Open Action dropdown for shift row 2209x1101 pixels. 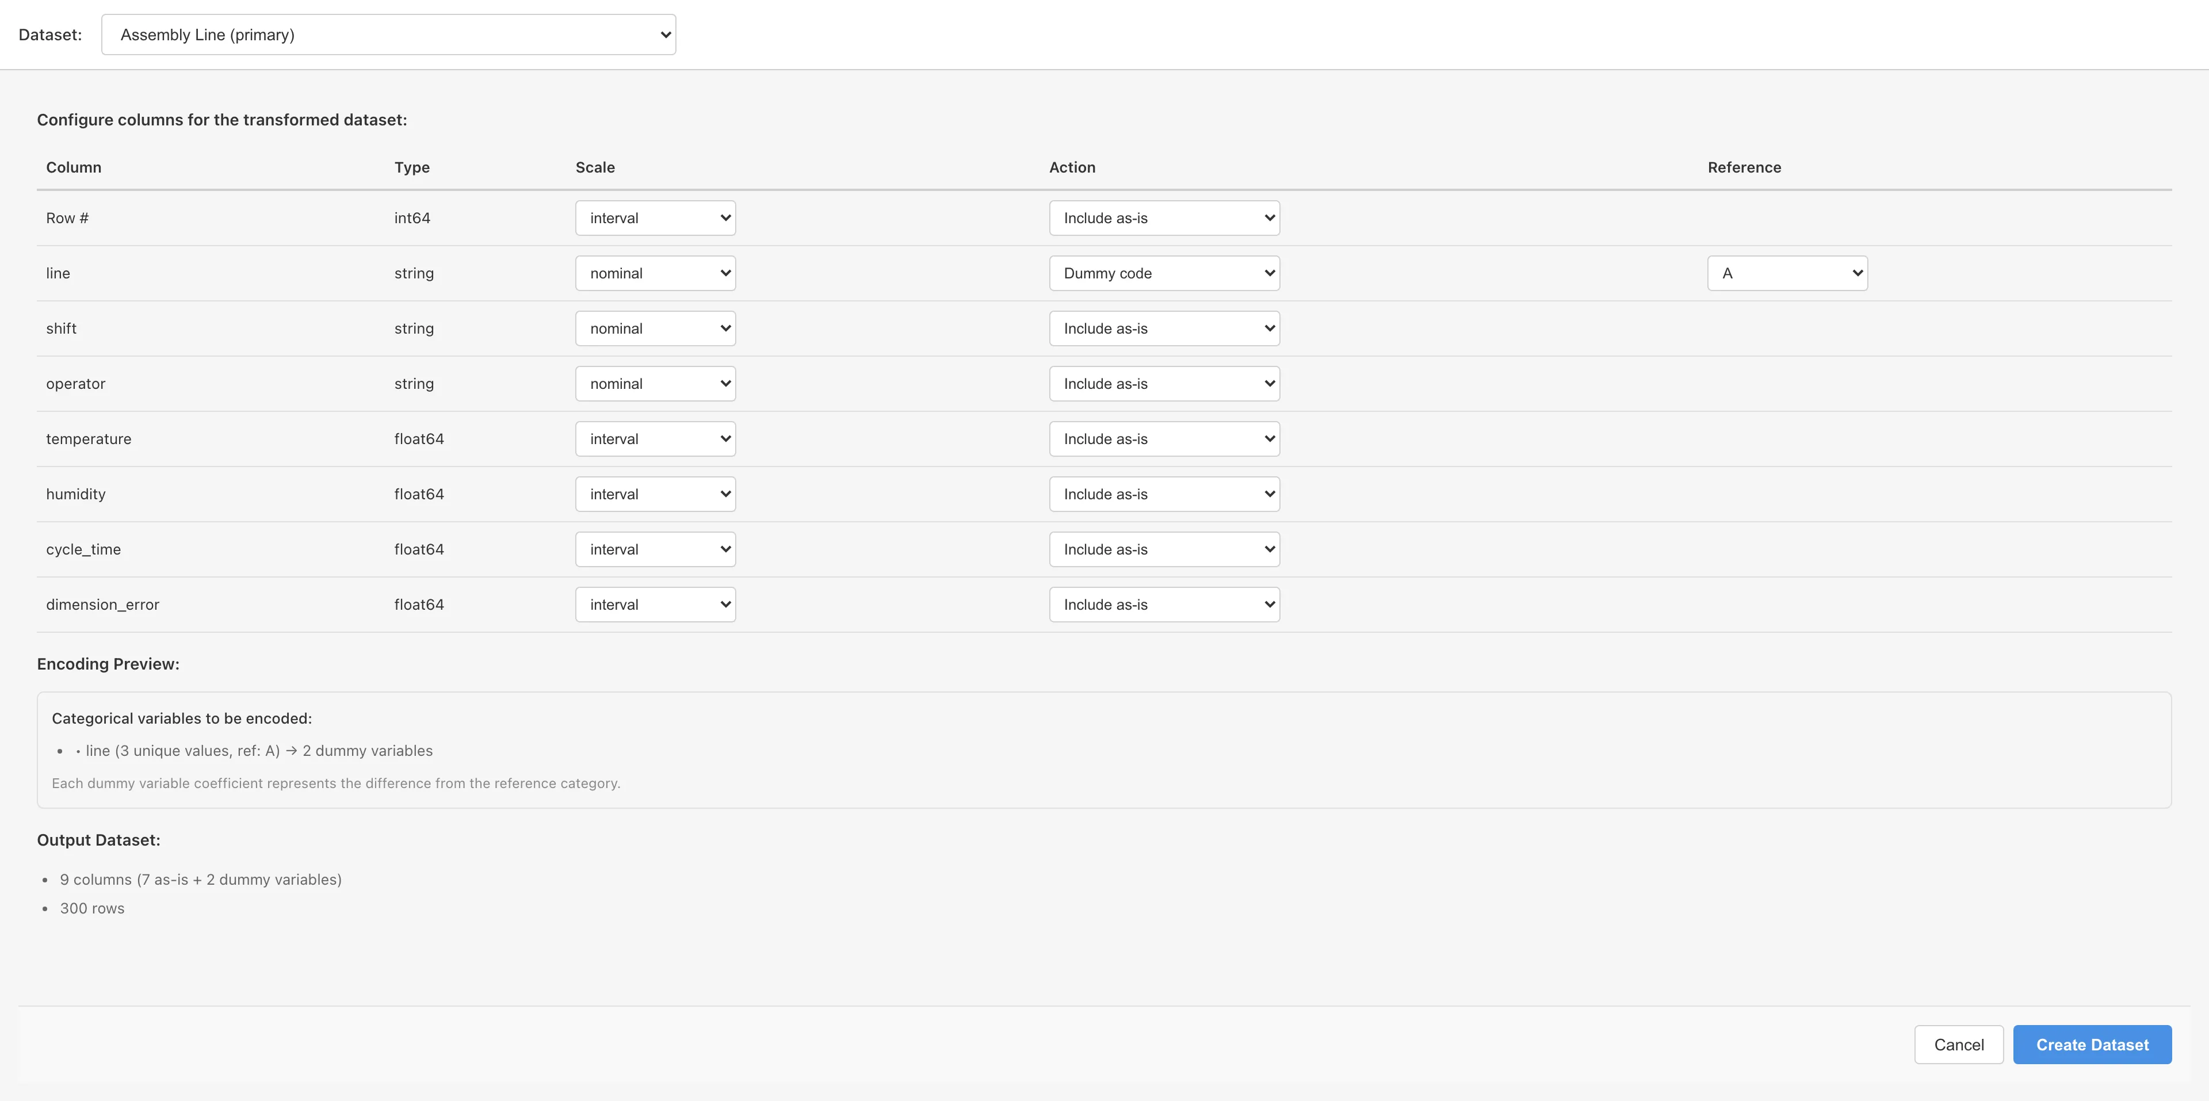(1164, 328)
